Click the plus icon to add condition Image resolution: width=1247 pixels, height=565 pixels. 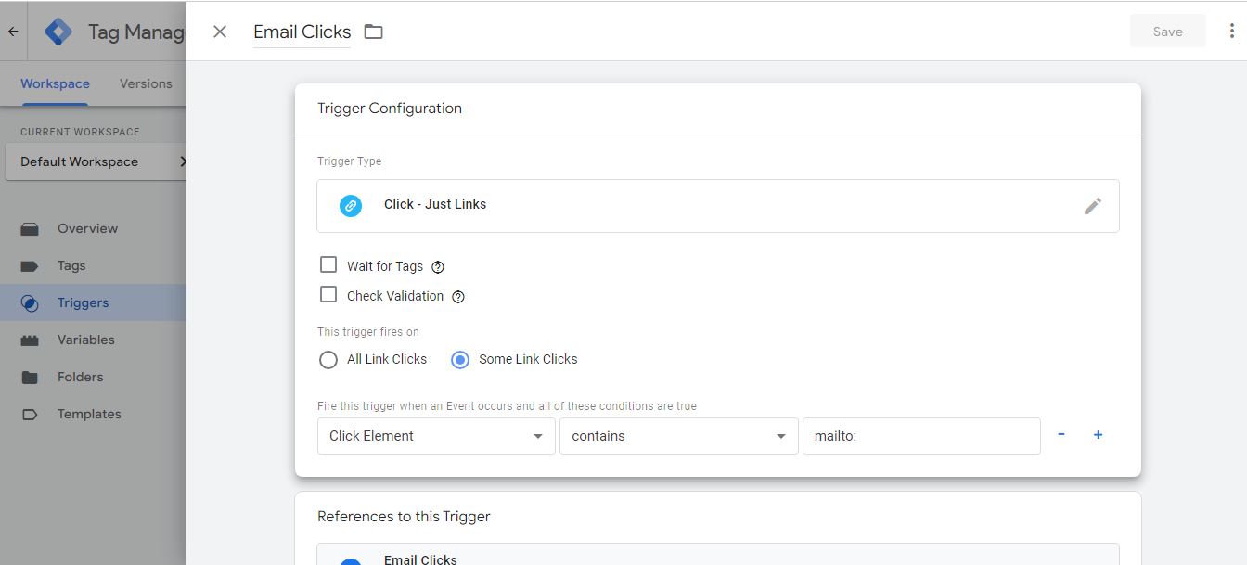click(1098, 435)
